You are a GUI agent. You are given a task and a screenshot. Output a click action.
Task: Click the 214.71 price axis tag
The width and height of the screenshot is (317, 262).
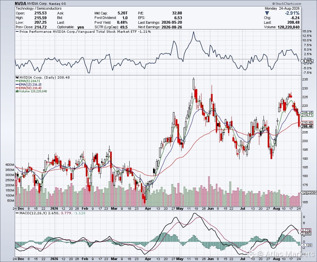click(307, 115)
